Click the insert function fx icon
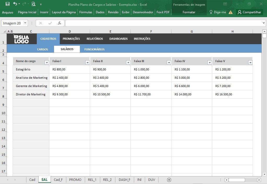The image size is (267, 184). pyautogui.click(x=59, y=23)
